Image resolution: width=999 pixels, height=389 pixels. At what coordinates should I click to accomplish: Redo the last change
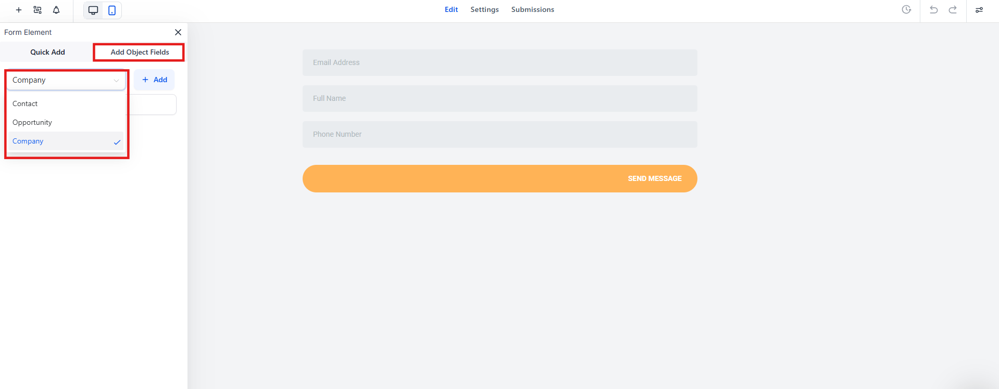pyautogui.click(x=953, y=10)
